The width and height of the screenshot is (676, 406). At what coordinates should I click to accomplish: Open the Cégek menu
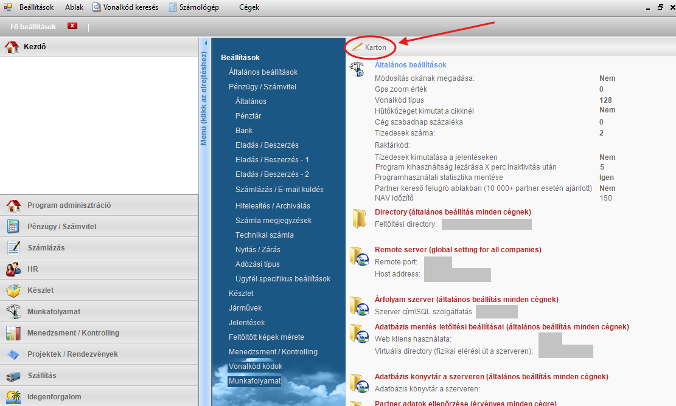point(249,7)
